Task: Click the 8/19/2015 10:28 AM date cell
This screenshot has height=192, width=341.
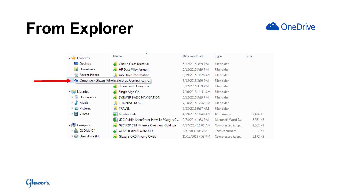Action: coord(197,75)
